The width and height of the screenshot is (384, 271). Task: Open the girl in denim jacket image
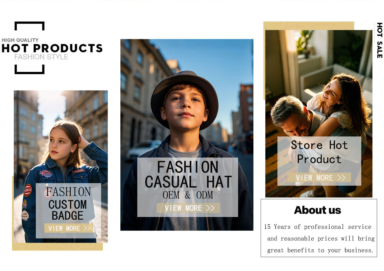[61, 166]
